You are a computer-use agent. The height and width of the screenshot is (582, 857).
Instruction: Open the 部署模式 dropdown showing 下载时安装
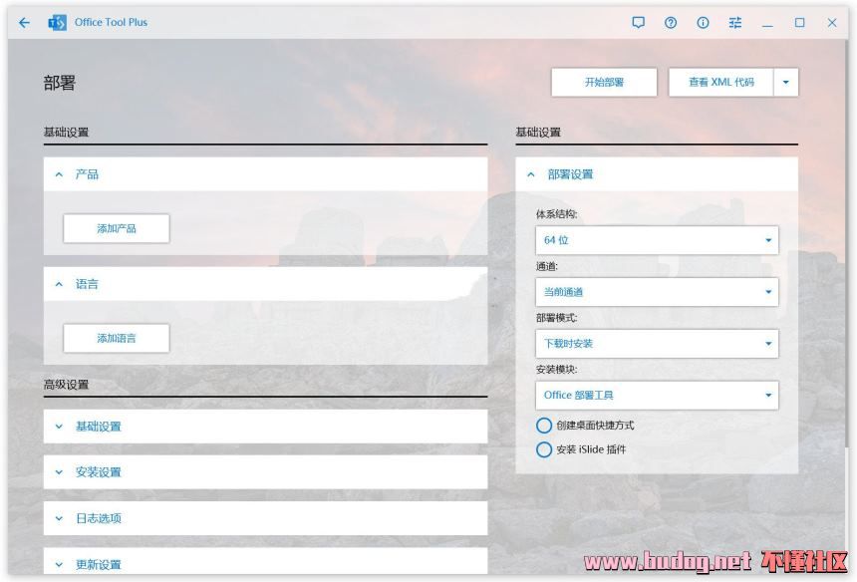point(657,344)
